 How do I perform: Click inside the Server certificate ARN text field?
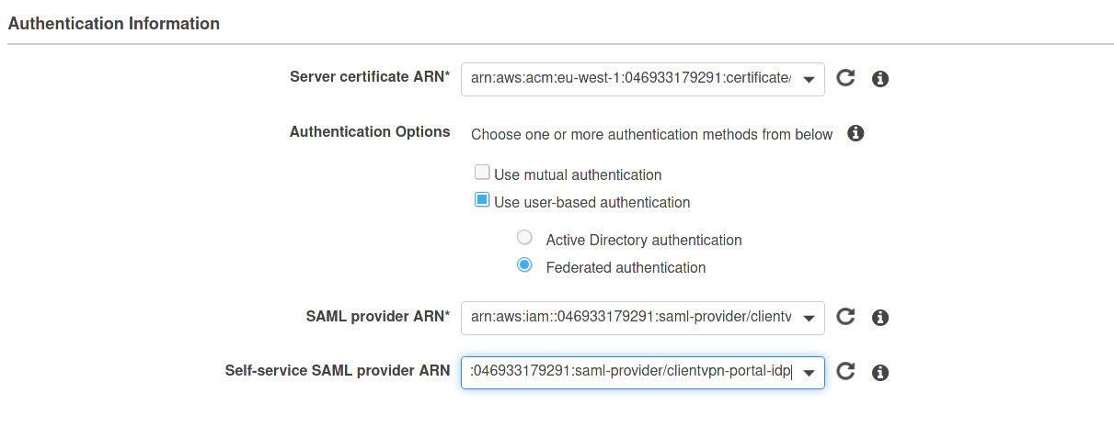(630, 79)
